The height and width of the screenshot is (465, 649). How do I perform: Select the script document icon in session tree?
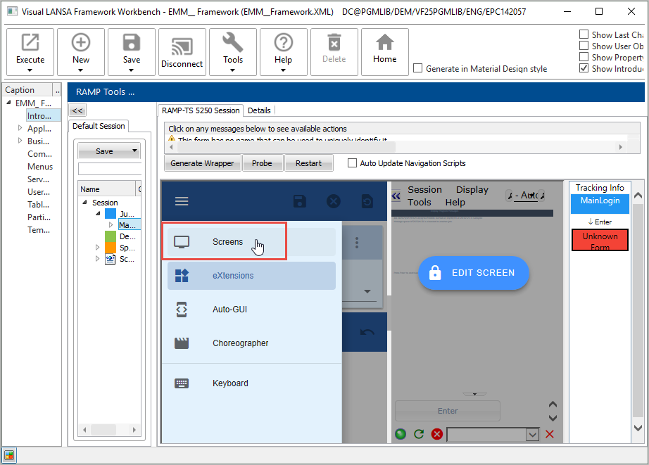(111, 260)
